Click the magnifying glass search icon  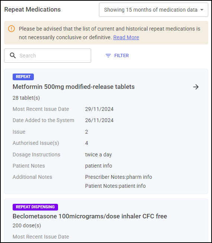pos(13,56)
